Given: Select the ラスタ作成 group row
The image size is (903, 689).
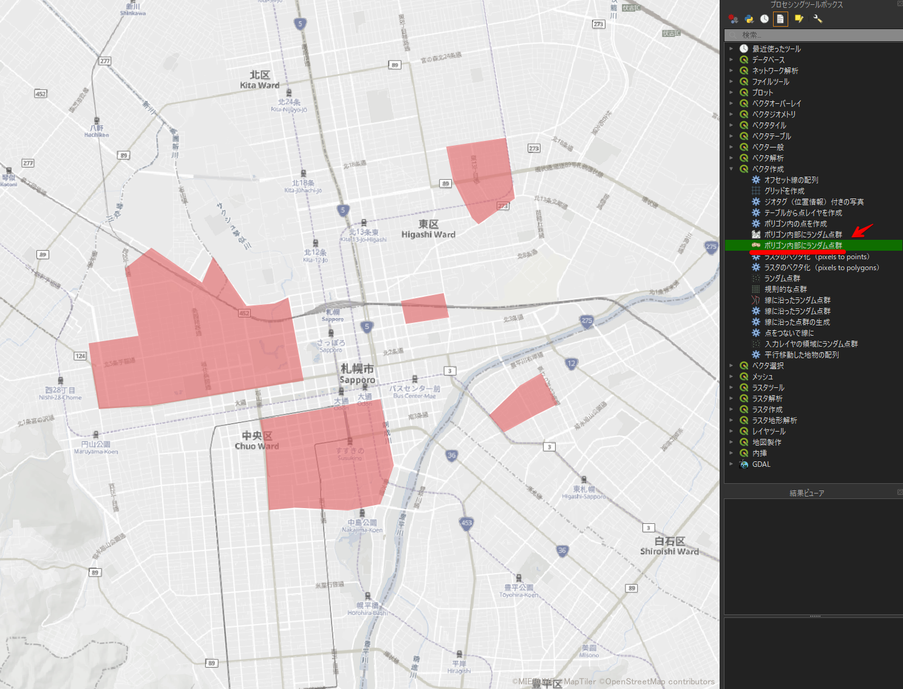Looking at the screenshot, I should pyautogui.click(x=813, y=409).
